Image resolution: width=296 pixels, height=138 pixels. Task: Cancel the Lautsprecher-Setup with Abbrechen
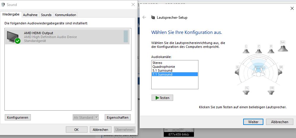(280, 122)
